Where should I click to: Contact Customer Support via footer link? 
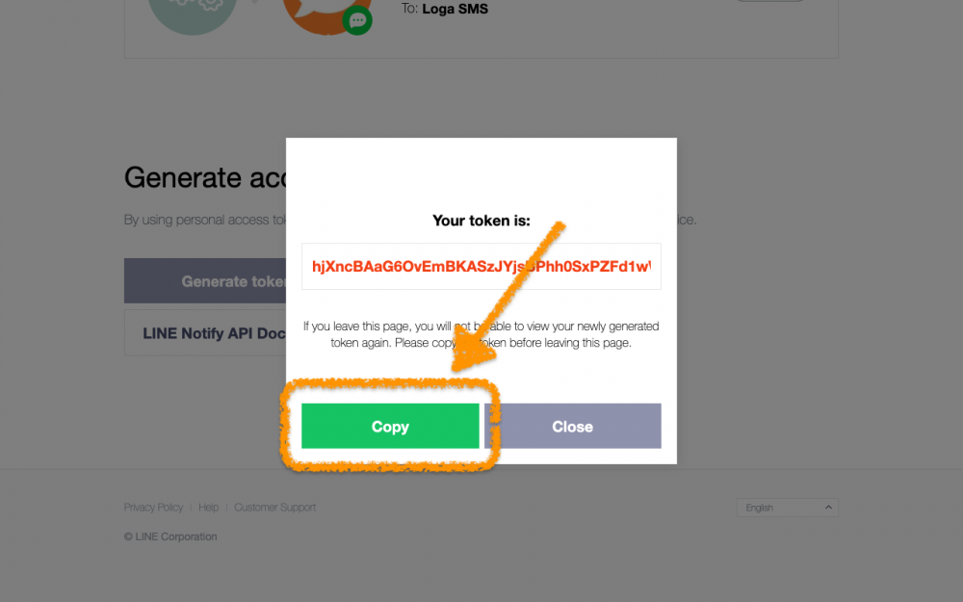point(275,507)
